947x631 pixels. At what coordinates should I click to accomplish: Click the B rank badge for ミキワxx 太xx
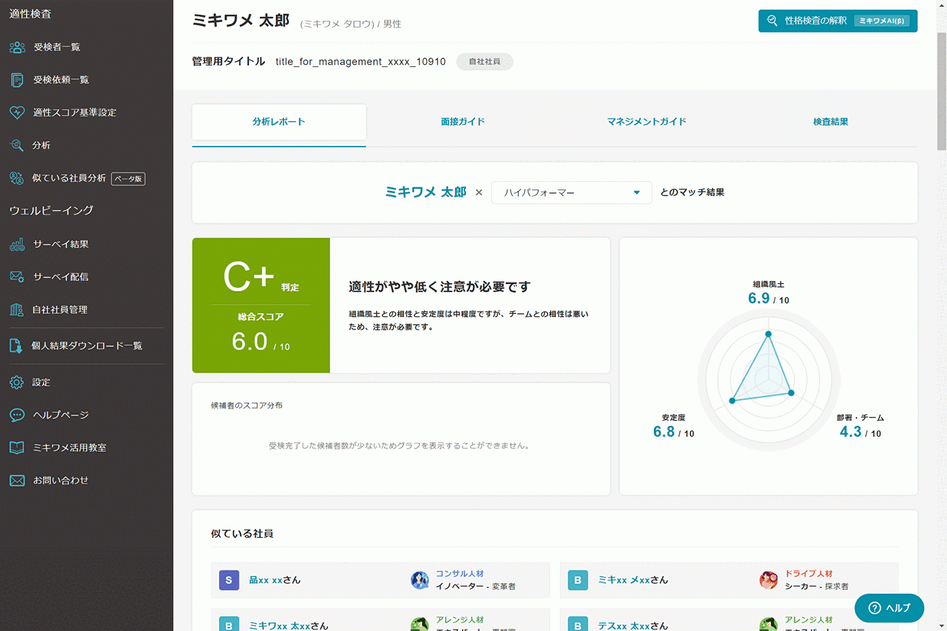(x=229, y=624)
